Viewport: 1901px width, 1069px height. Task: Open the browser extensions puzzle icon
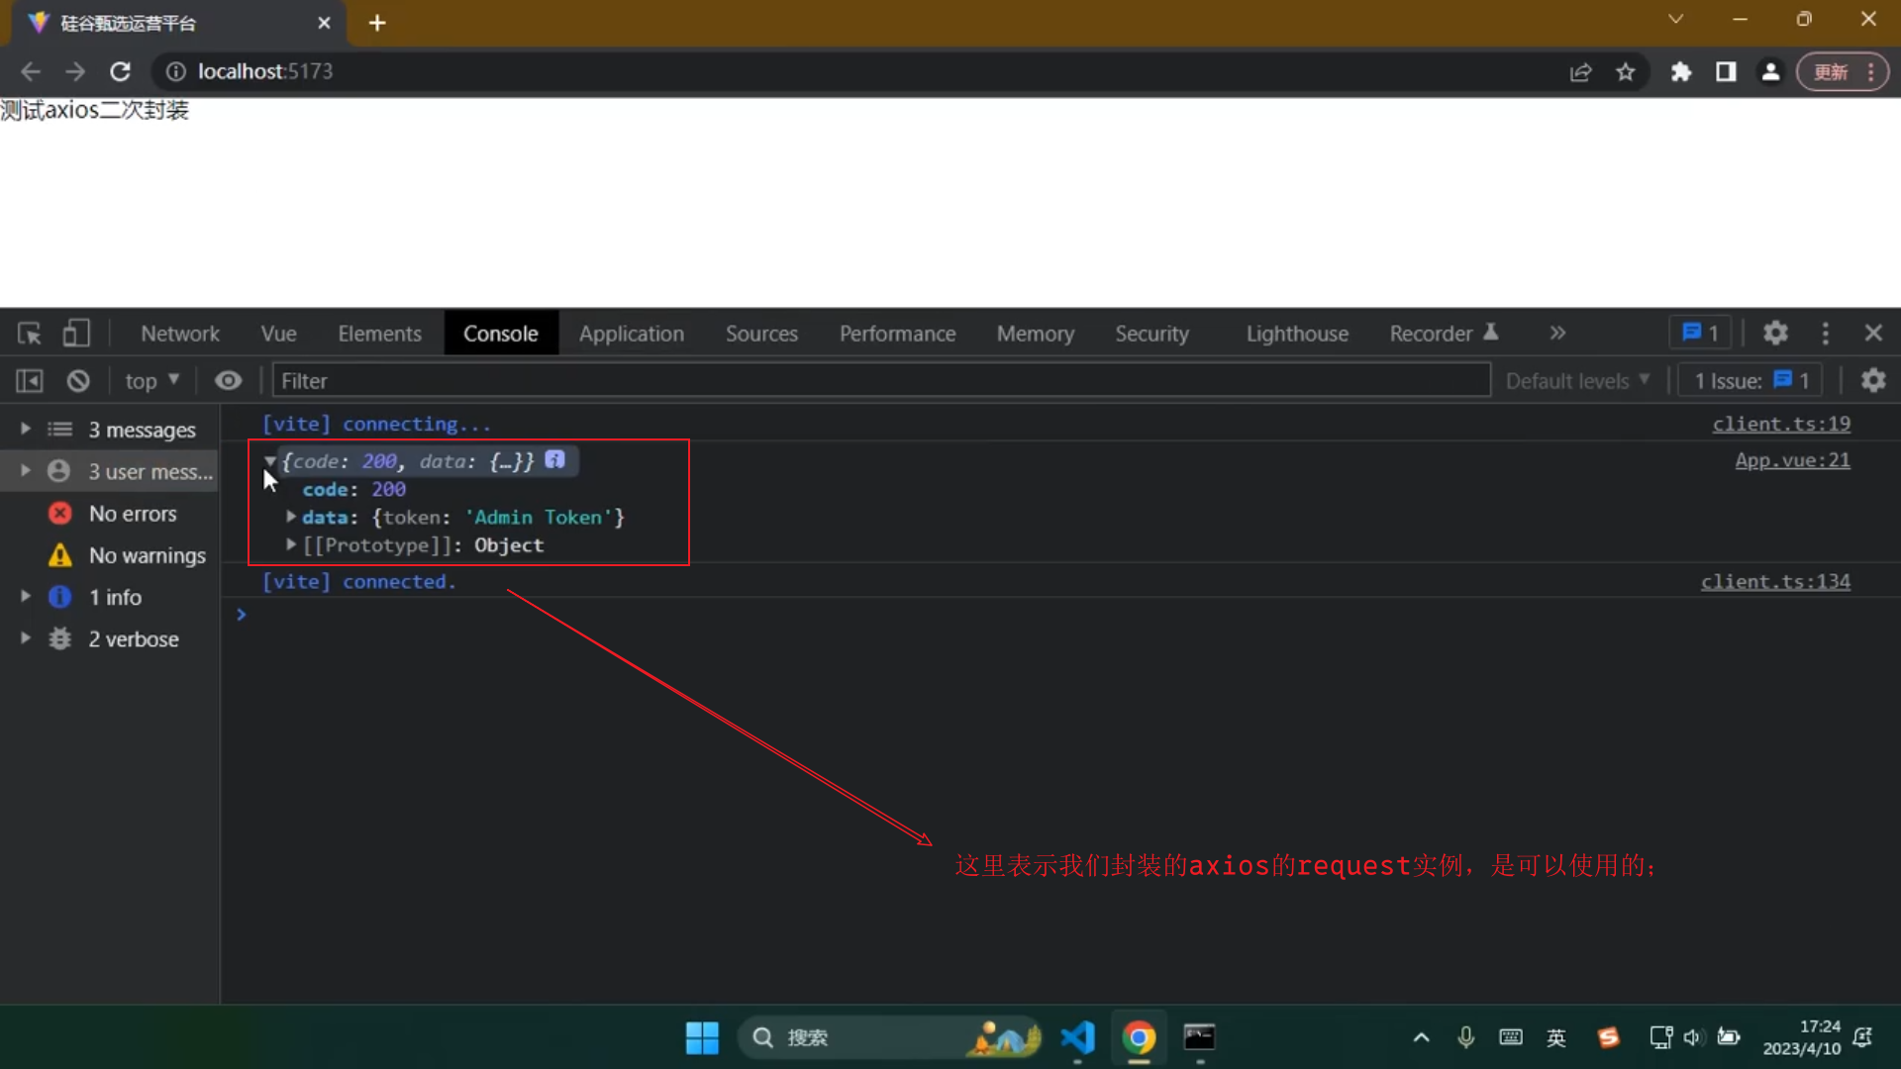click(1680, 71)
